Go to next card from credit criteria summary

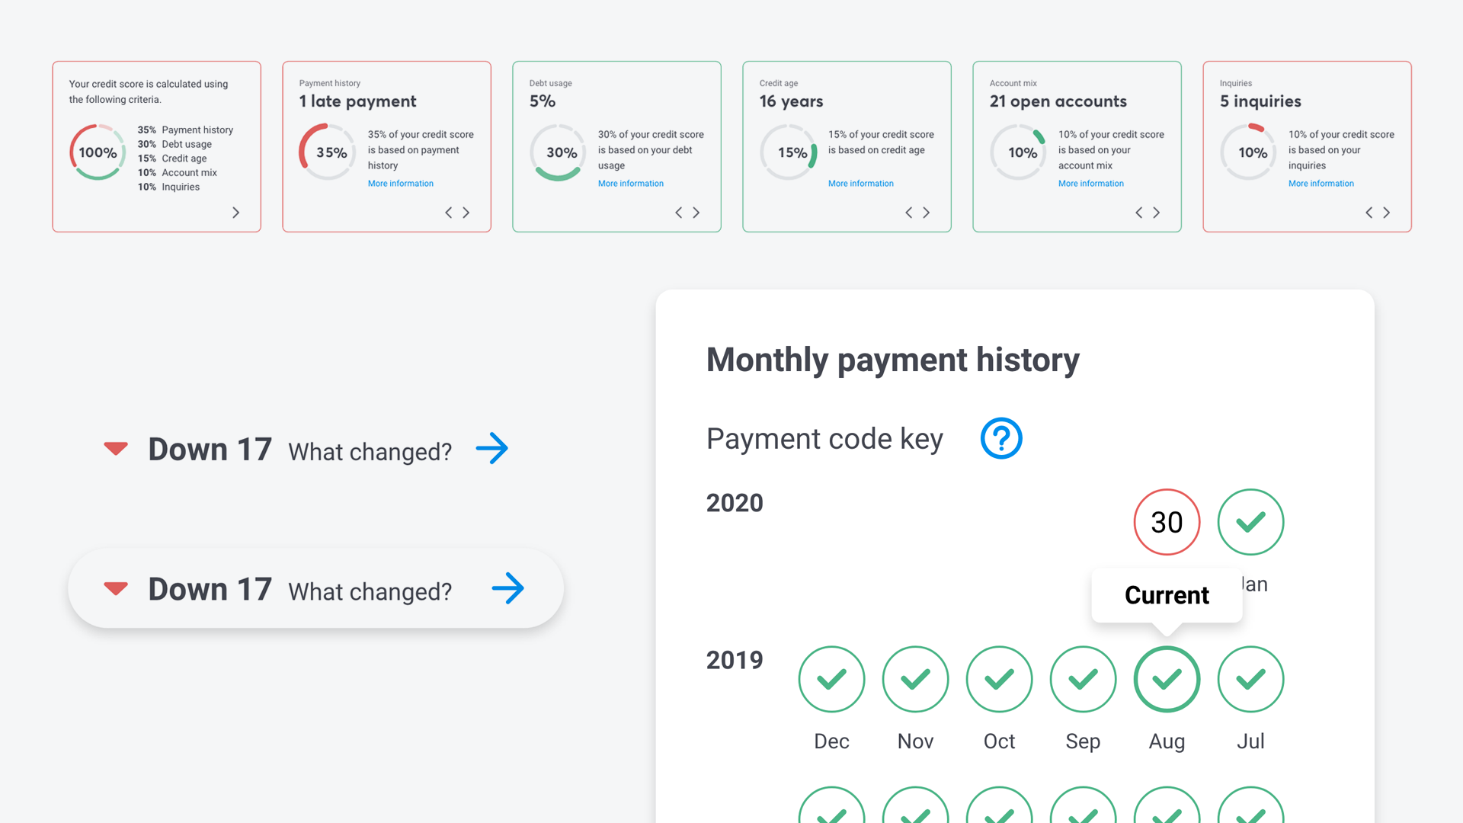tap(236, 213)
